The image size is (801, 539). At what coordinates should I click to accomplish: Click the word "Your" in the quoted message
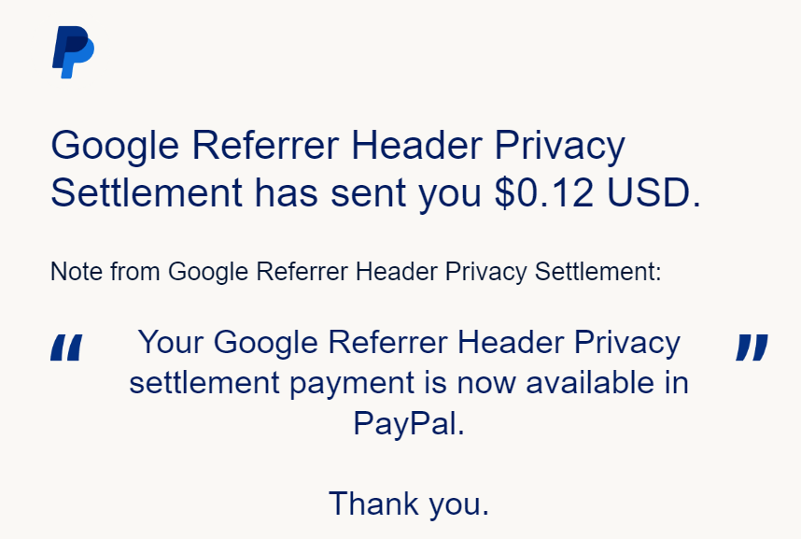171,343
